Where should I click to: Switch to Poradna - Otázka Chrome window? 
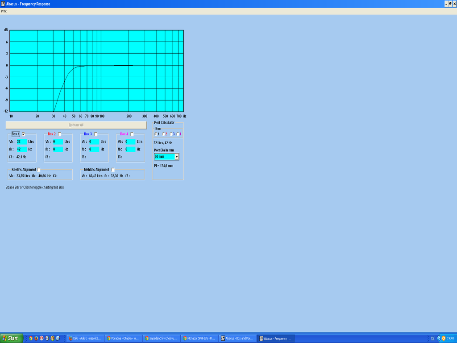[123, 339]
